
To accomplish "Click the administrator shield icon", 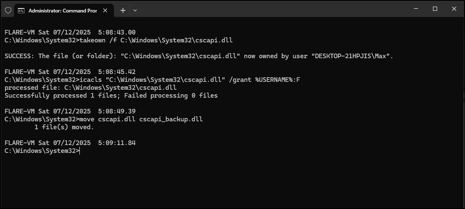I will 8,10.
